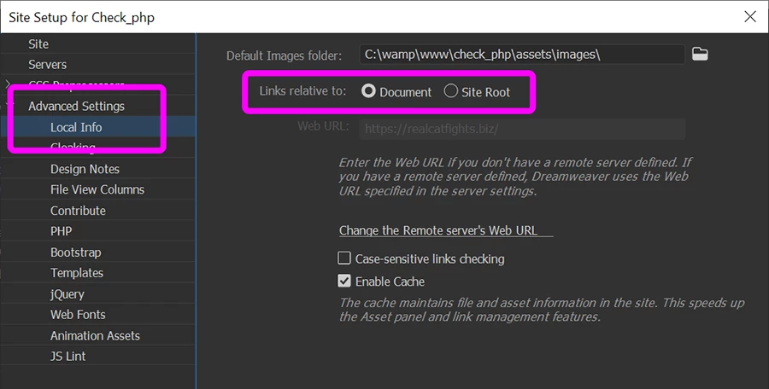
Task: Browse for Default Images folder
Action: (x=700, y=54)
